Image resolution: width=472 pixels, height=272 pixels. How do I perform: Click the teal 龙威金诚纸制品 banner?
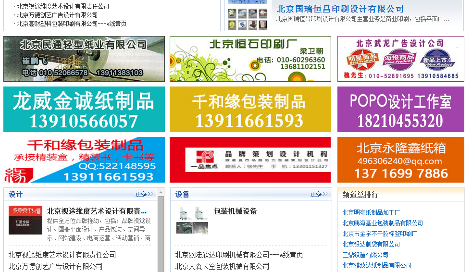click(x=84, y=109)
